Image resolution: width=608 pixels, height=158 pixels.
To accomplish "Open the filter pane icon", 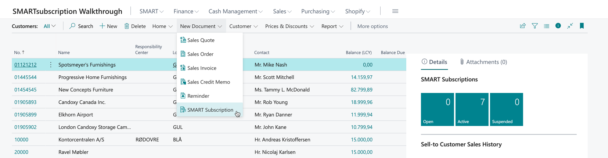I will coord(535,26).
